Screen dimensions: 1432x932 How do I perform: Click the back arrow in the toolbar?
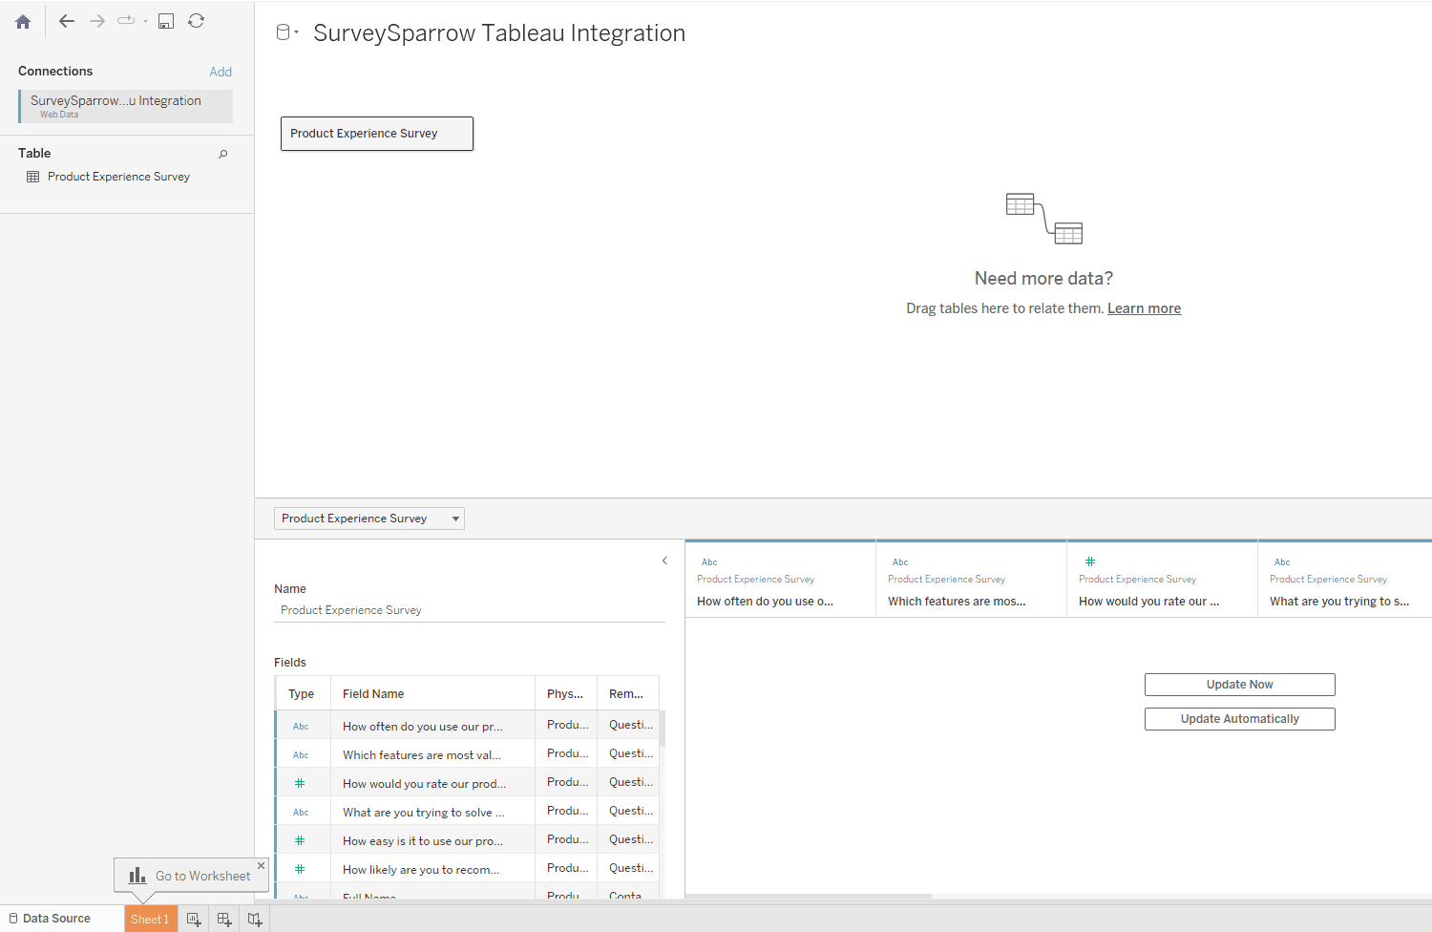(x=66, y=21)
